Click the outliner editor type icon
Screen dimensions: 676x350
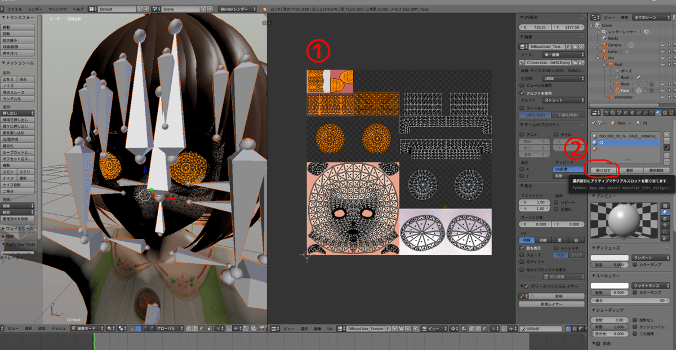[x=594, y=17]
